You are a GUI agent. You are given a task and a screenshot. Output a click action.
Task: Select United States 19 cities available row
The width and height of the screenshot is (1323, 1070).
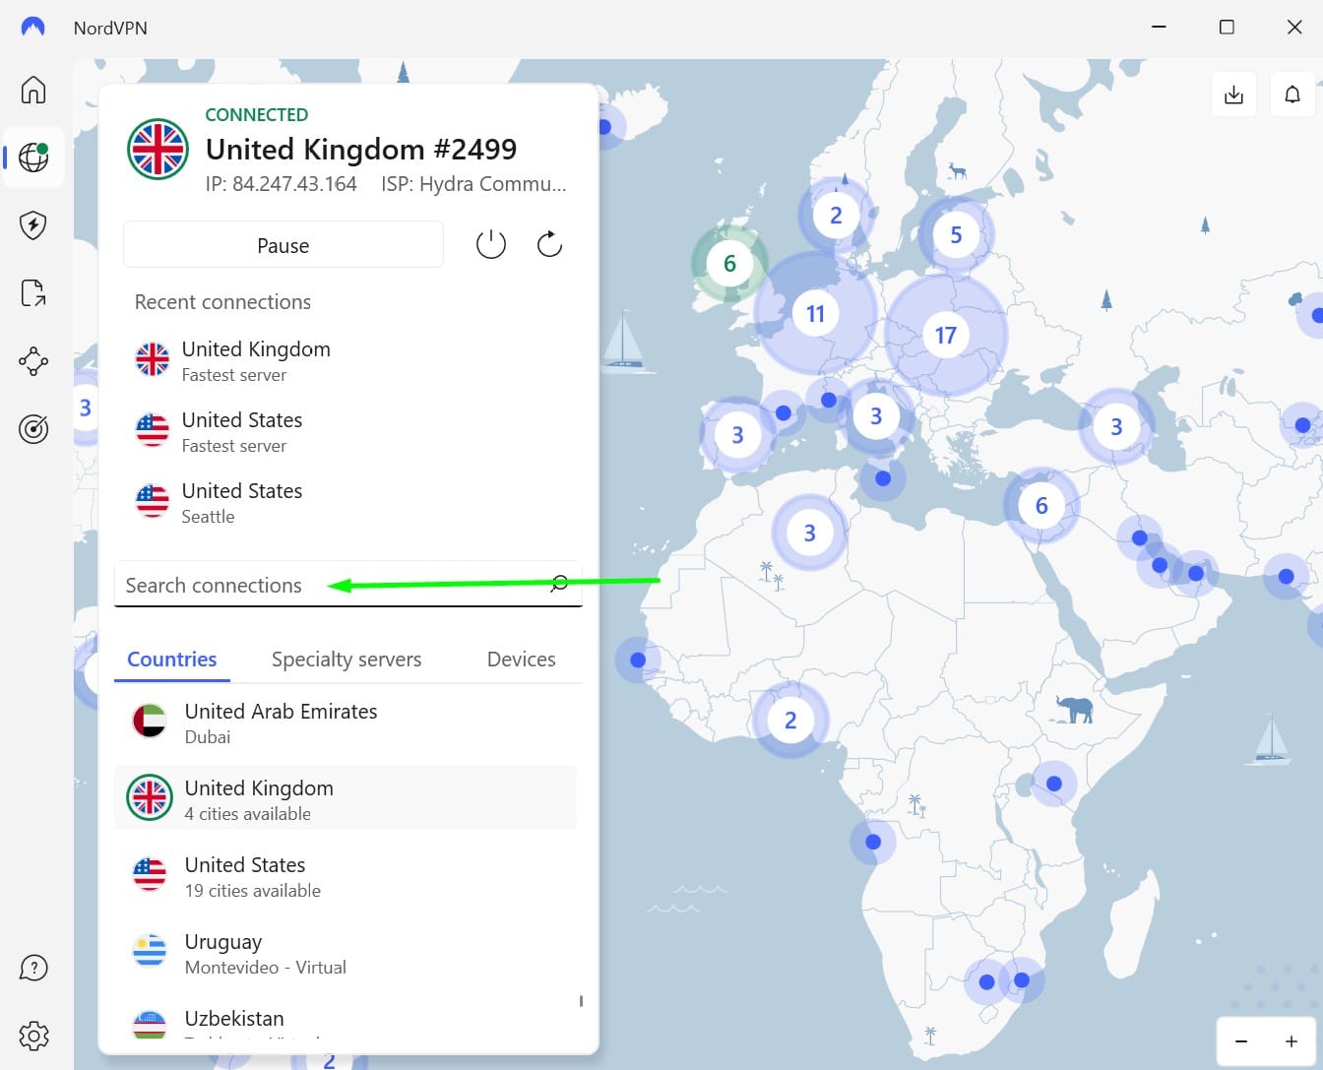[x=346, y=876]
